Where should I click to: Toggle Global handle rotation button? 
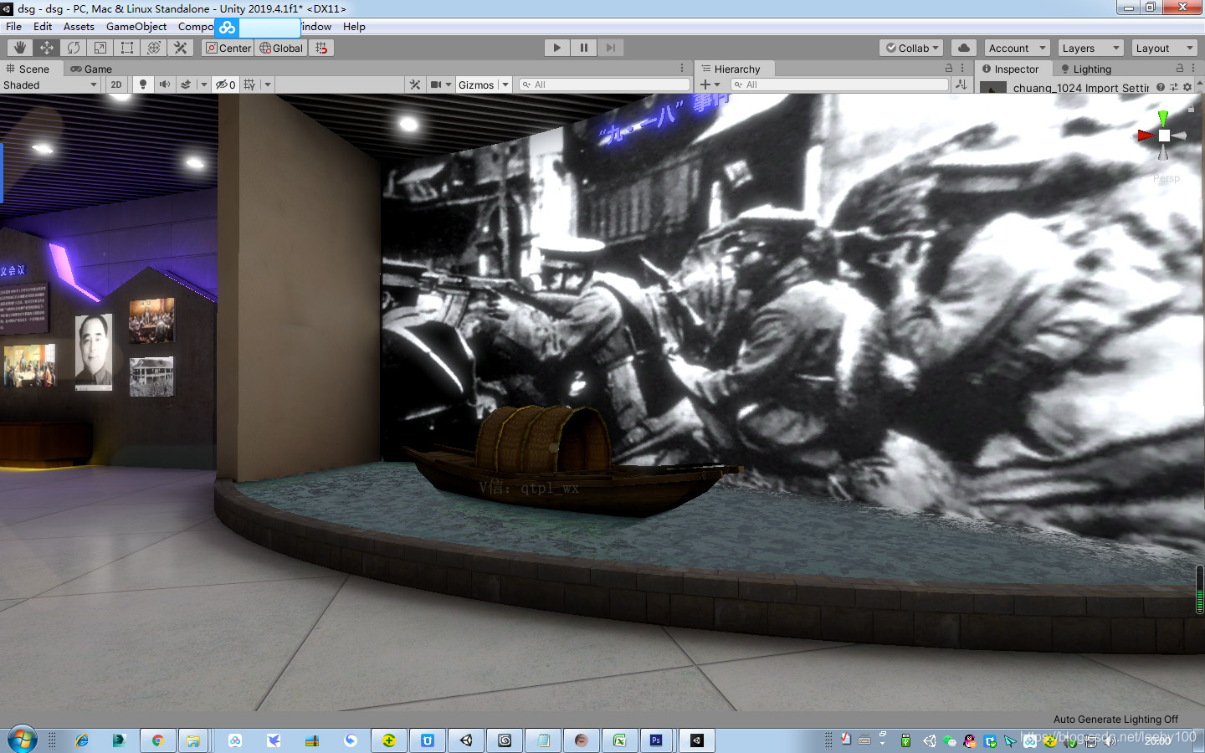[281, 48]
